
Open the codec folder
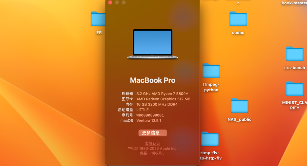coord(238,19)
